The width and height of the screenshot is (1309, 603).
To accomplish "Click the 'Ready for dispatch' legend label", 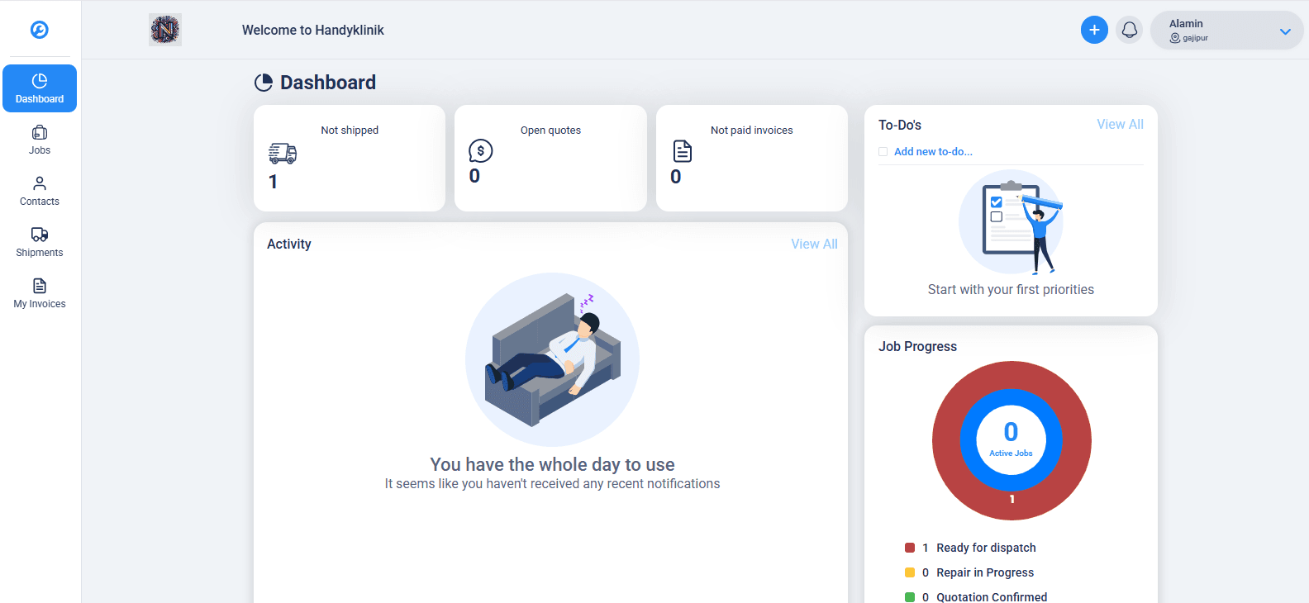I will click(986, 548).
